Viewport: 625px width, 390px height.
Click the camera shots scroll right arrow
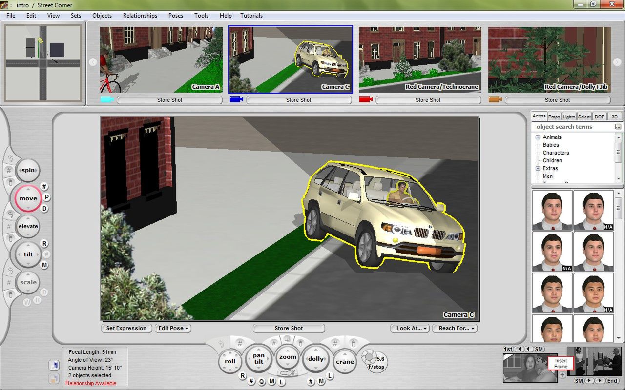pyautogui.click(x=617, y=62)
